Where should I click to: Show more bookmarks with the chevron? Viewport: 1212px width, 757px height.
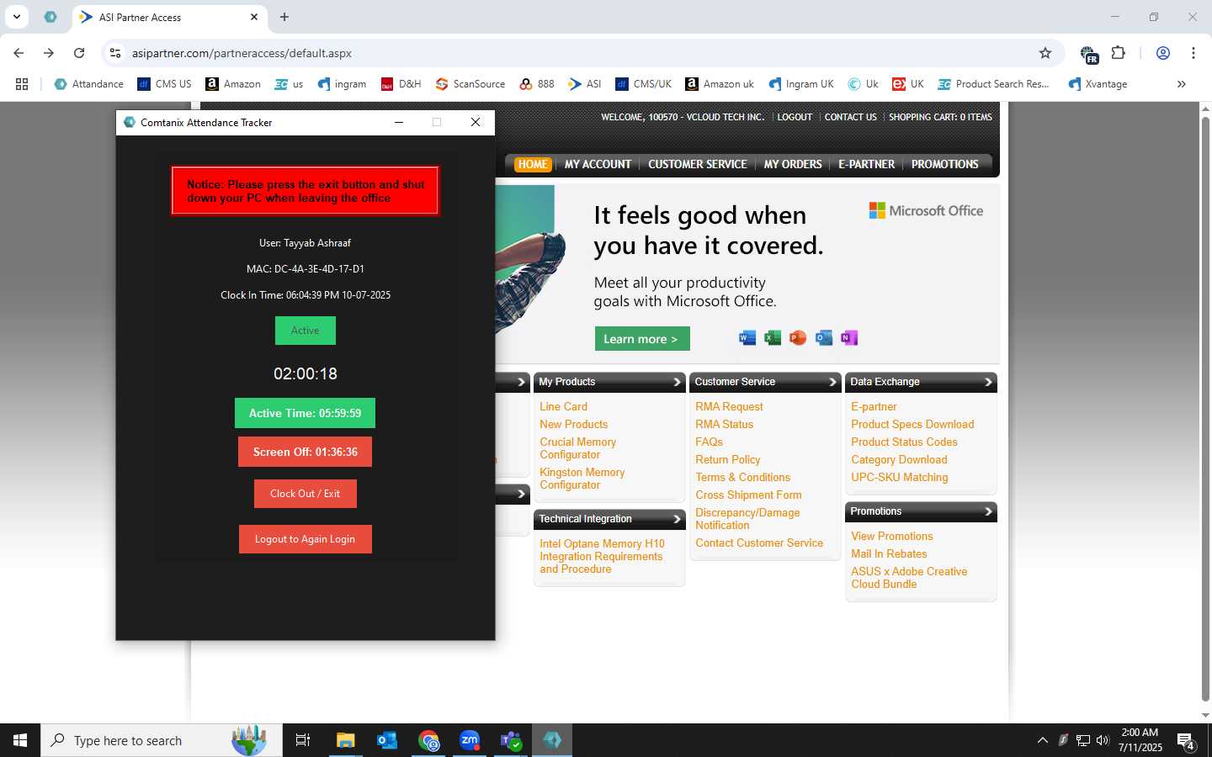coord(1182,84)
